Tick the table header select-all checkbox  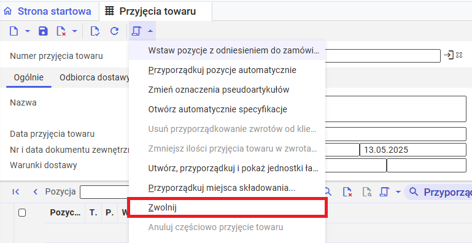tap(22, 213)
